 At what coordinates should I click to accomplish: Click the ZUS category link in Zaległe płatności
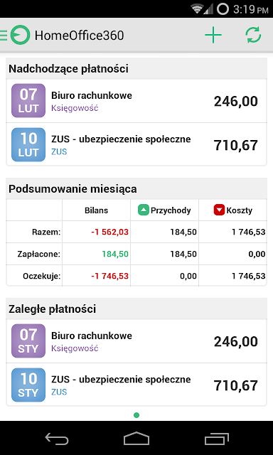click(x=59, y=392)
